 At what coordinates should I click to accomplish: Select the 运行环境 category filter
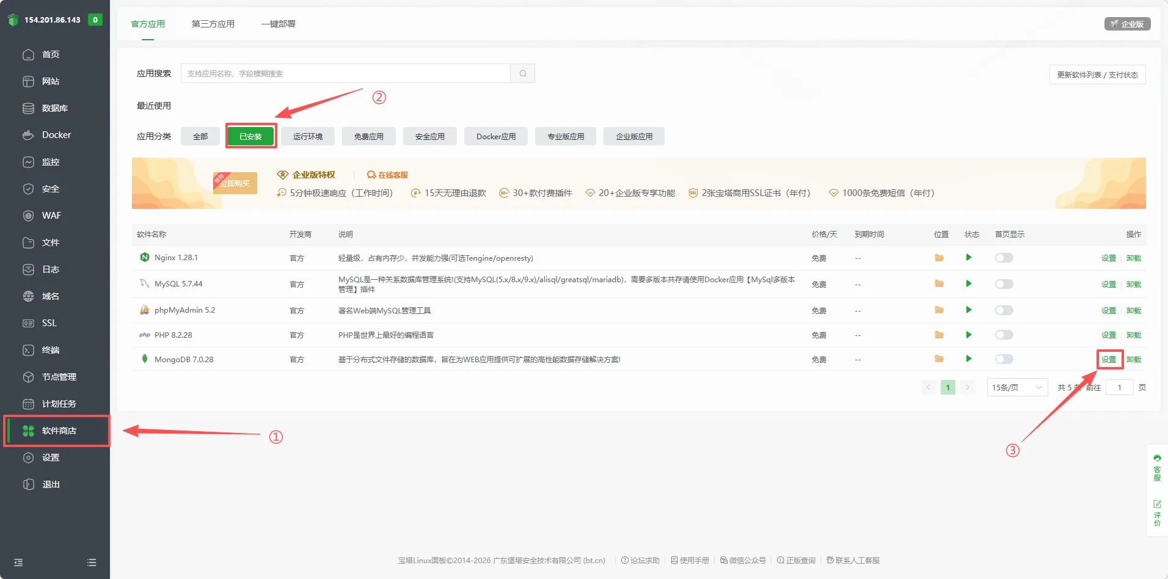pyautogui.click(x=307, y=136)
